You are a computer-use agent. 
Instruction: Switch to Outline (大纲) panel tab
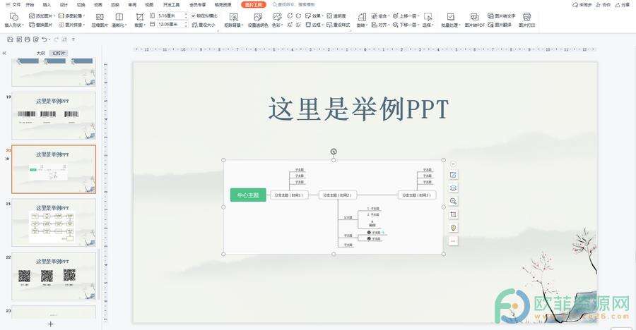coord(40,53)
